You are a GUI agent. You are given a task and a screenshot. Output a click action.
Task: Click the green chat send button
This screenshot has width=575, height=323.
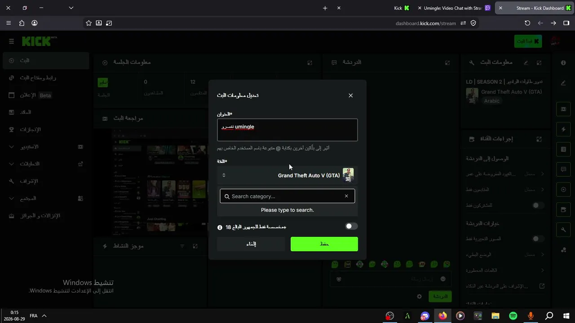click(x=440, y=297)
